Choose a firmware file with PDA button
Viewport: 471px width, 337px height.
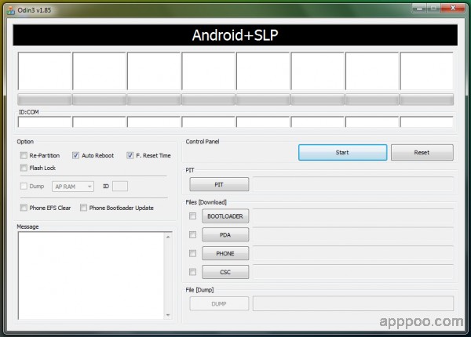click(225, 235)
